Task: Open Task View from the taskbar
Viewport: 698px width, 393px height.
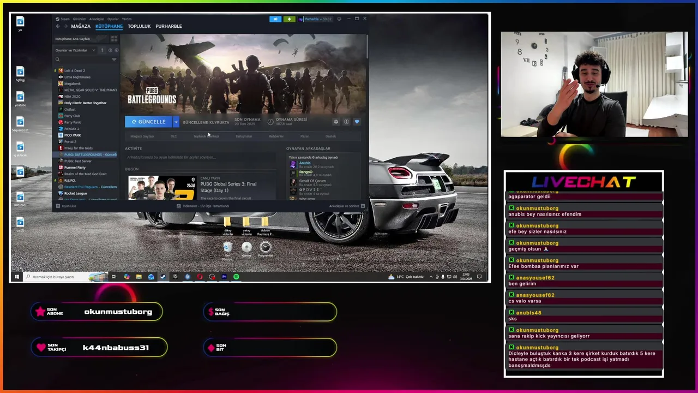Action: pyautogui.click(x=114, y=277)
